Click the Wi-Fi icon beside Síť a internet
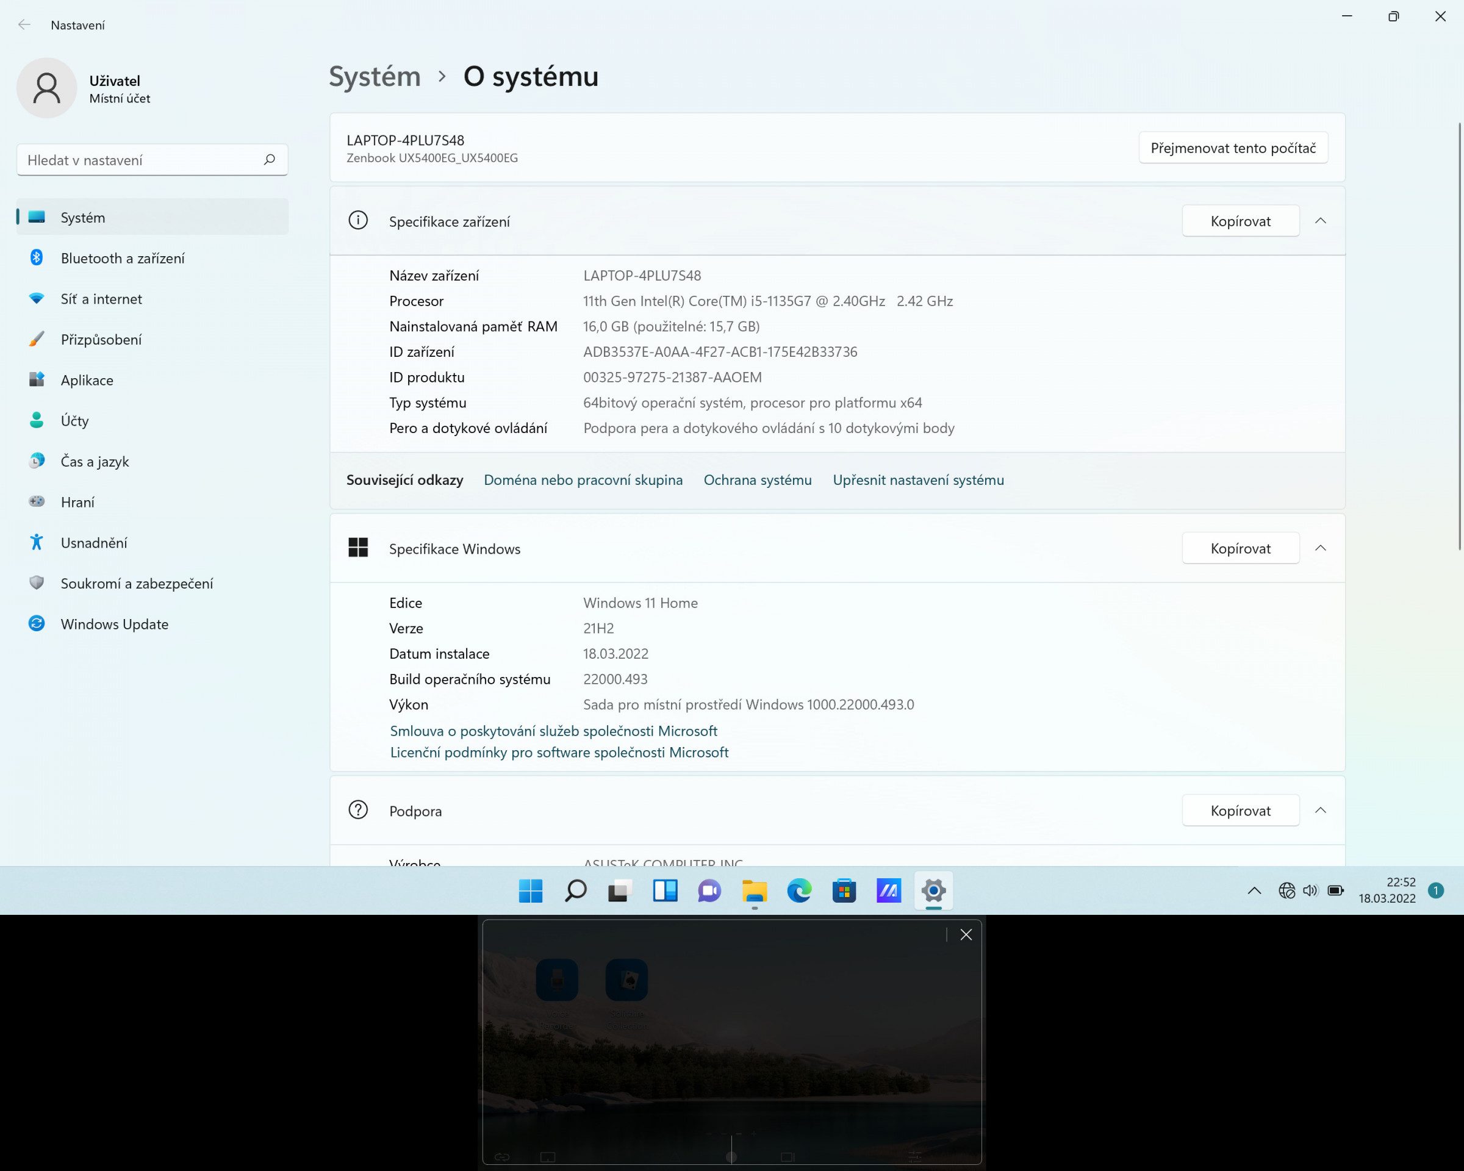1464x1171 pixels. 37,298
